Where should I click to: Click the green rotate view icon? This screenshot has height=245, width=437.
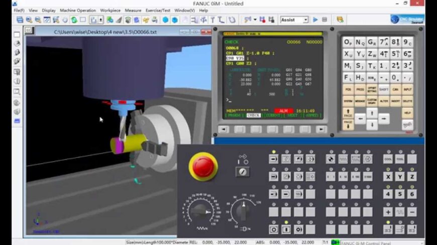point(74,20)
